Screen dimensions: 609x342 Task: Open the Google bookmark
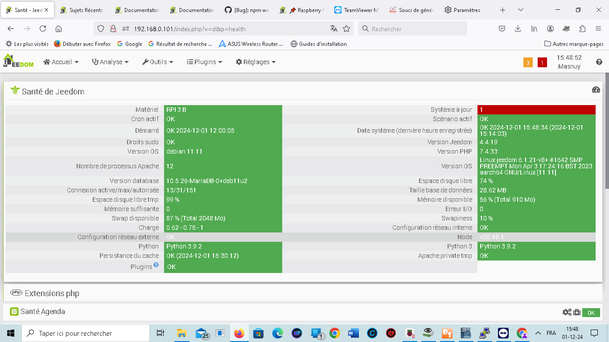pos(129,44)
